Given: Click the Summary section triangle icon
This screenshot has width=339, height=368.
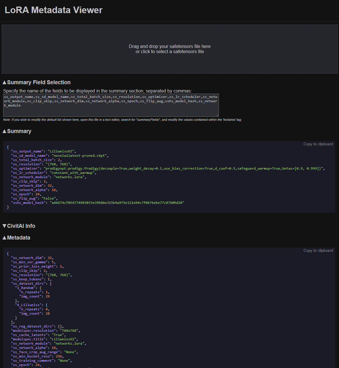Looking at the screenshot, I should pyautogui.click(x=4, y=131).
